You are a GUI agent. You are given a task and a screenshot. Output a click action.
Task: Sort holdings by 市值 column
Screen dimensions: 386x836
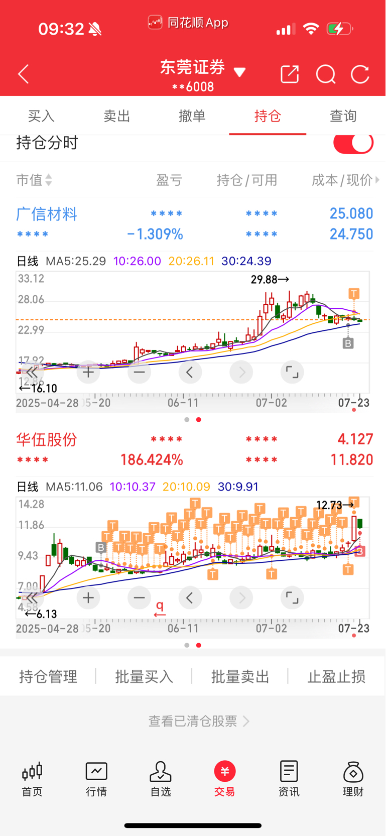(34, 180)
